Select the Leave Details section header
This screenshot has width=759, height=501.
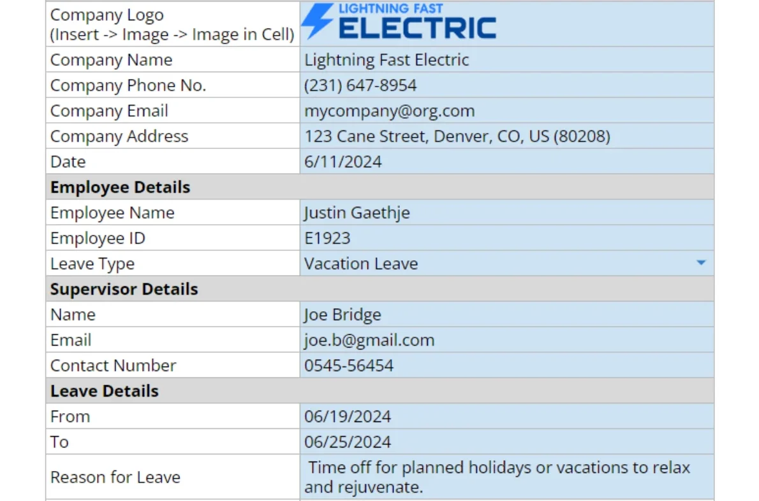[x=380, y=391]
